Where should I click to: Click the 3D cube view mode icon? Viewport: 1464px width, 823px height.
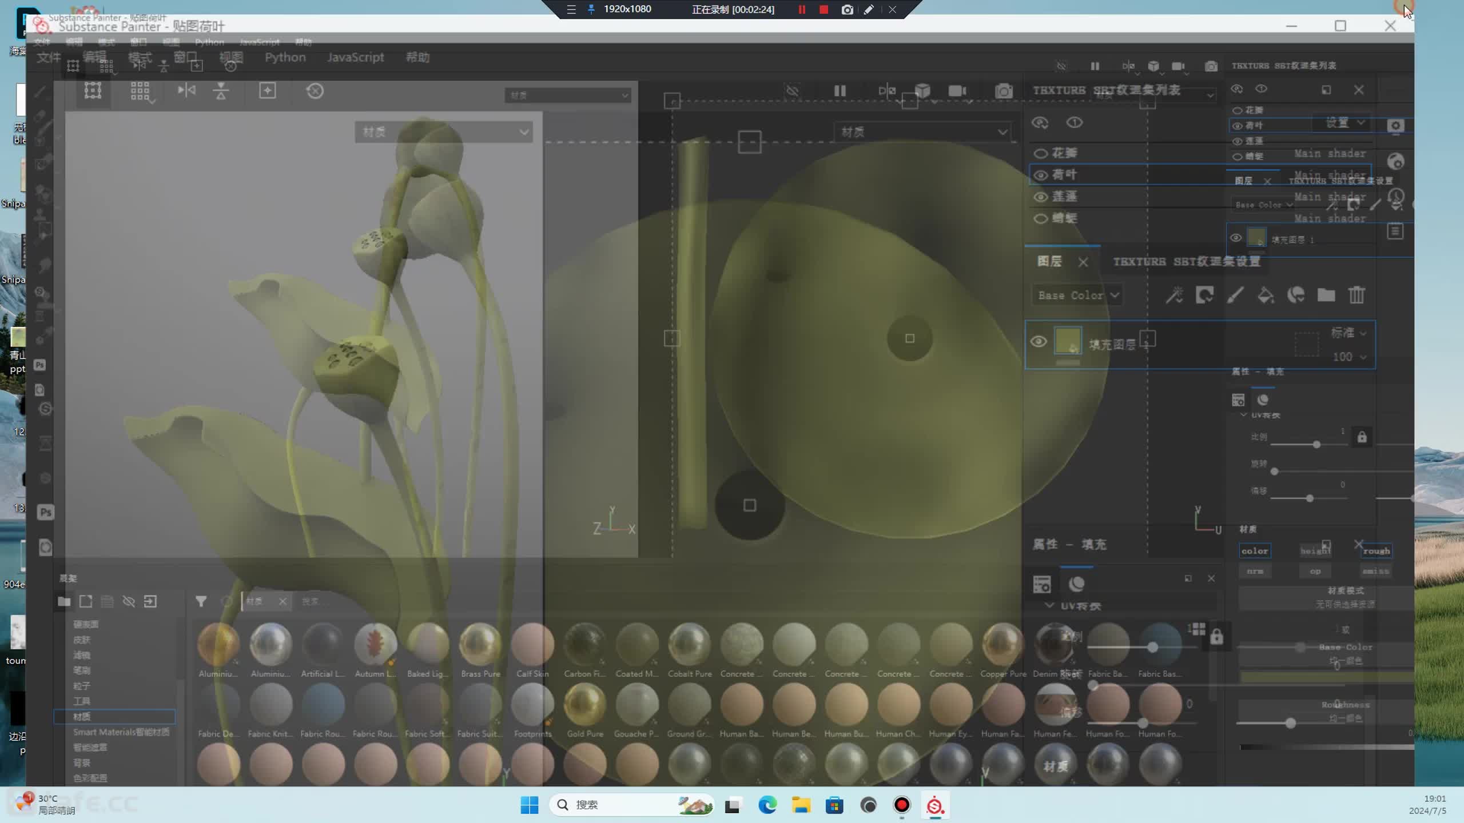(x=922, y=91)
